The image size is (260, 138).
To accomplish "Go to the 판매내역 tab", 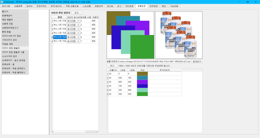I will [x=99, y=6].
